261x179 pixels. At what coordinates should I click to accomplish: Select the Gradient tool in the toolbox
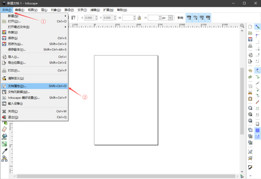coord(4,144)
